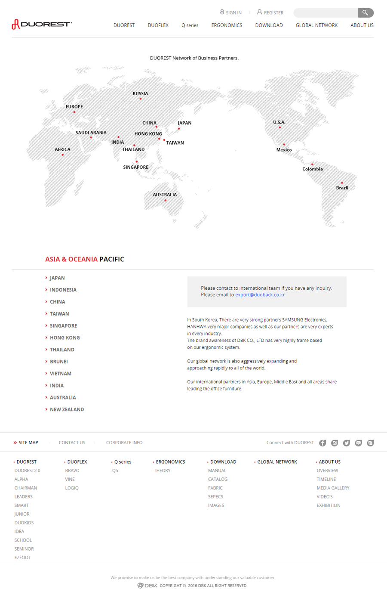Select RUSSIA on the map

[x=140, y=93]
